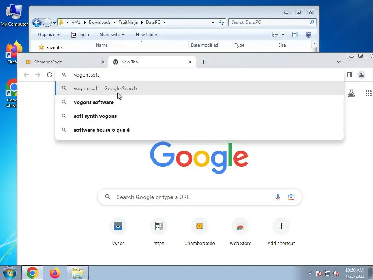Open the Organize menu in Explorer
The image size is (373, 280).
pos(49,35)
